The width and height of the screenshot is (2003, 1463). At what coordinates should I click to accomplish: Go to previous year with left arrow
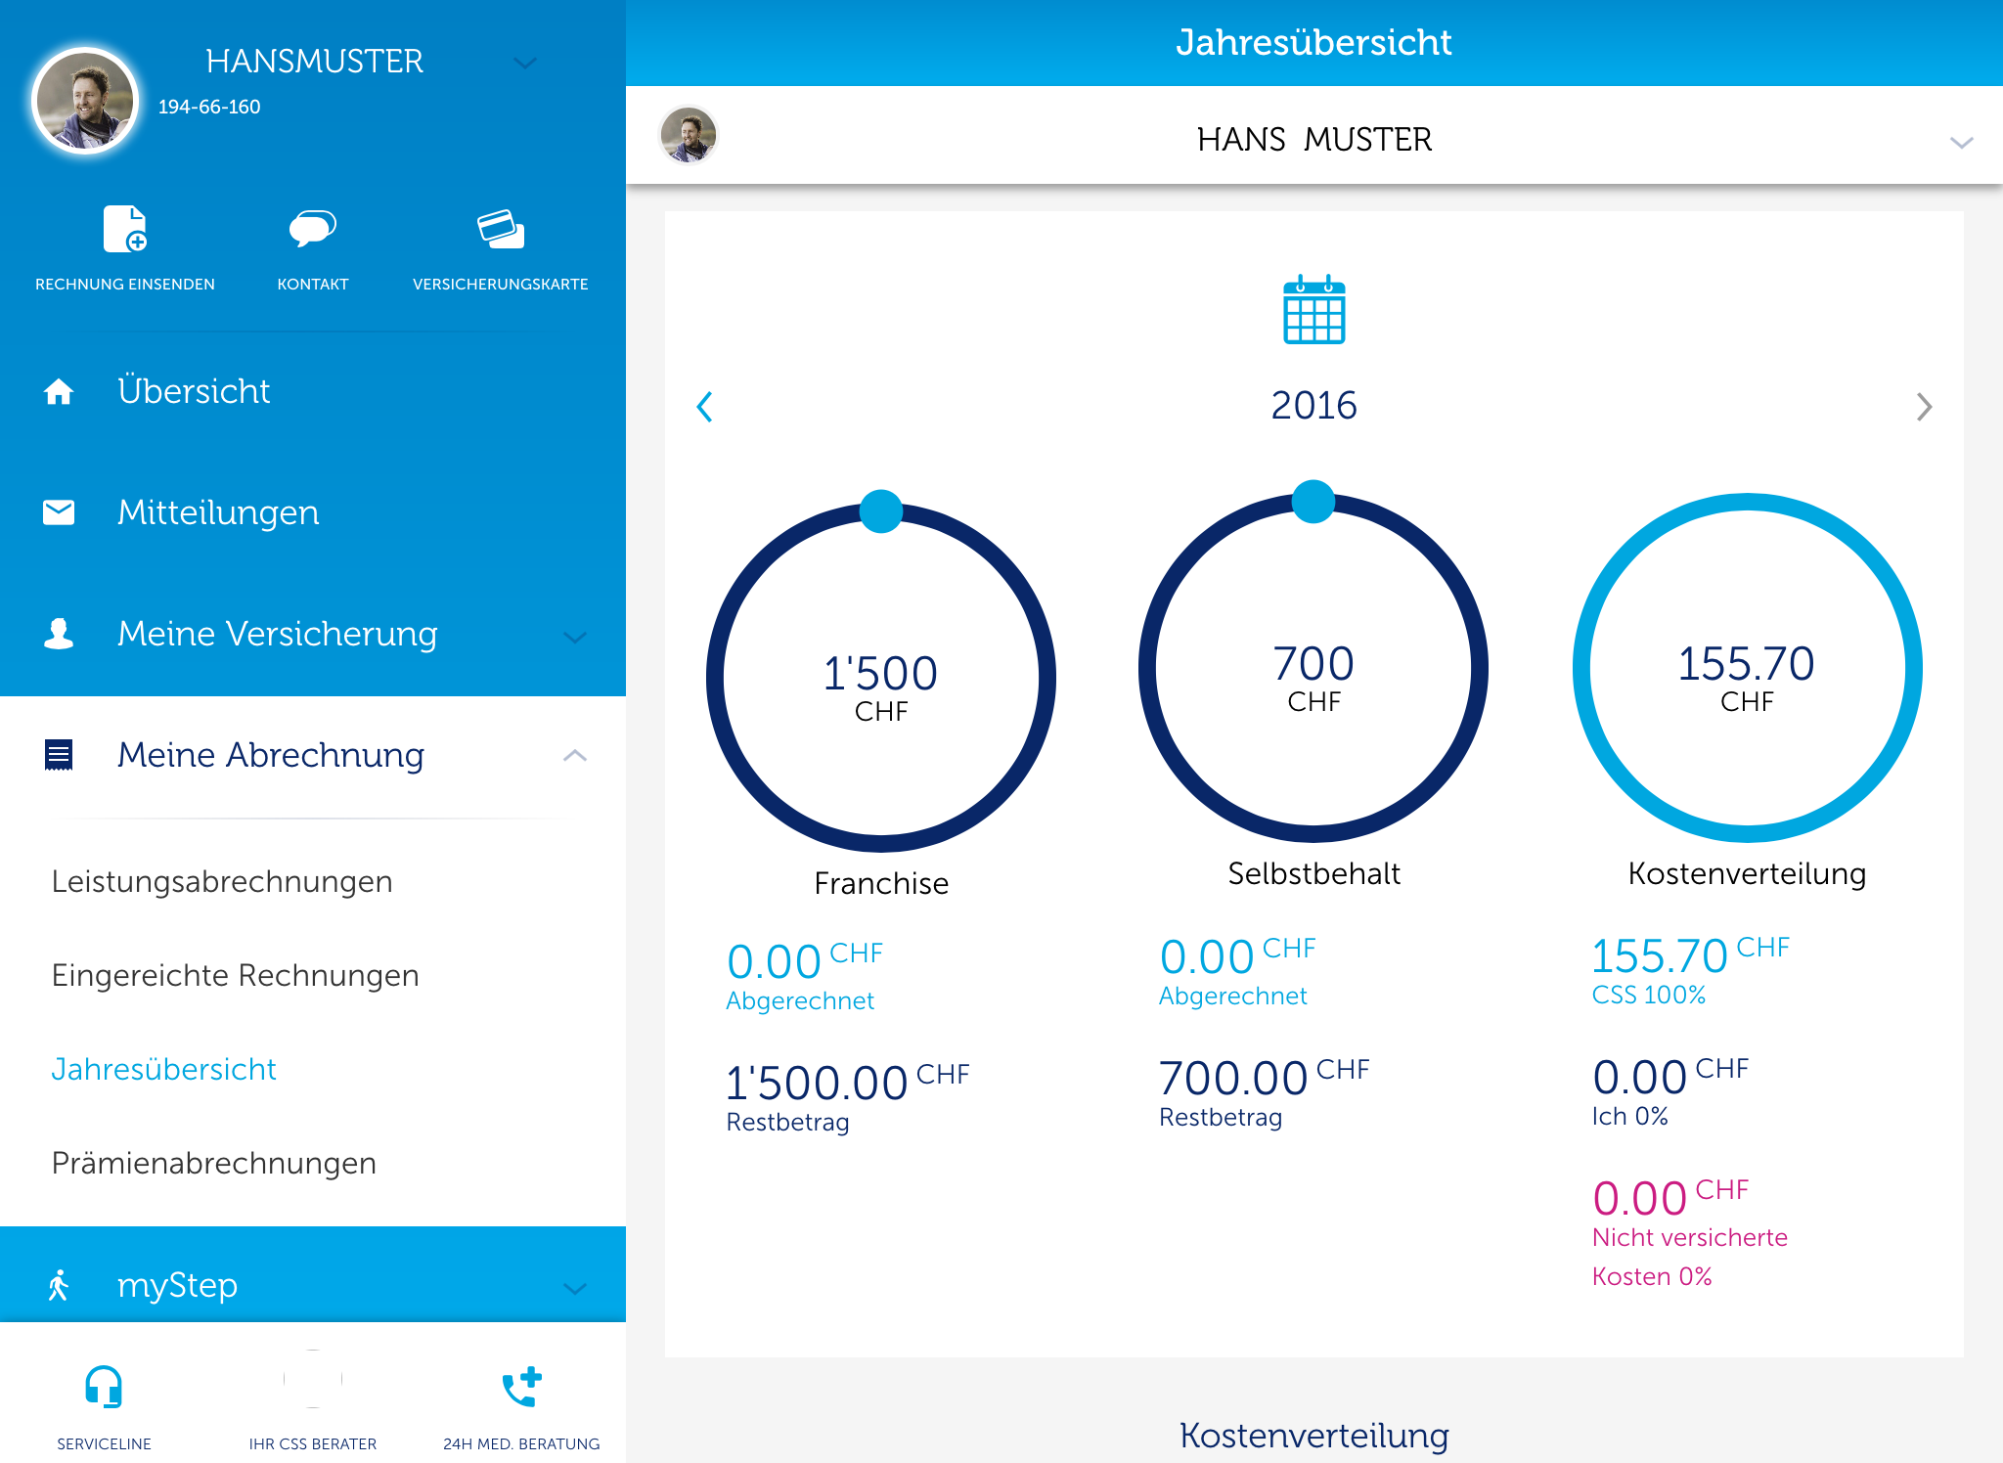pyautogui.click(x=704, y=407)
